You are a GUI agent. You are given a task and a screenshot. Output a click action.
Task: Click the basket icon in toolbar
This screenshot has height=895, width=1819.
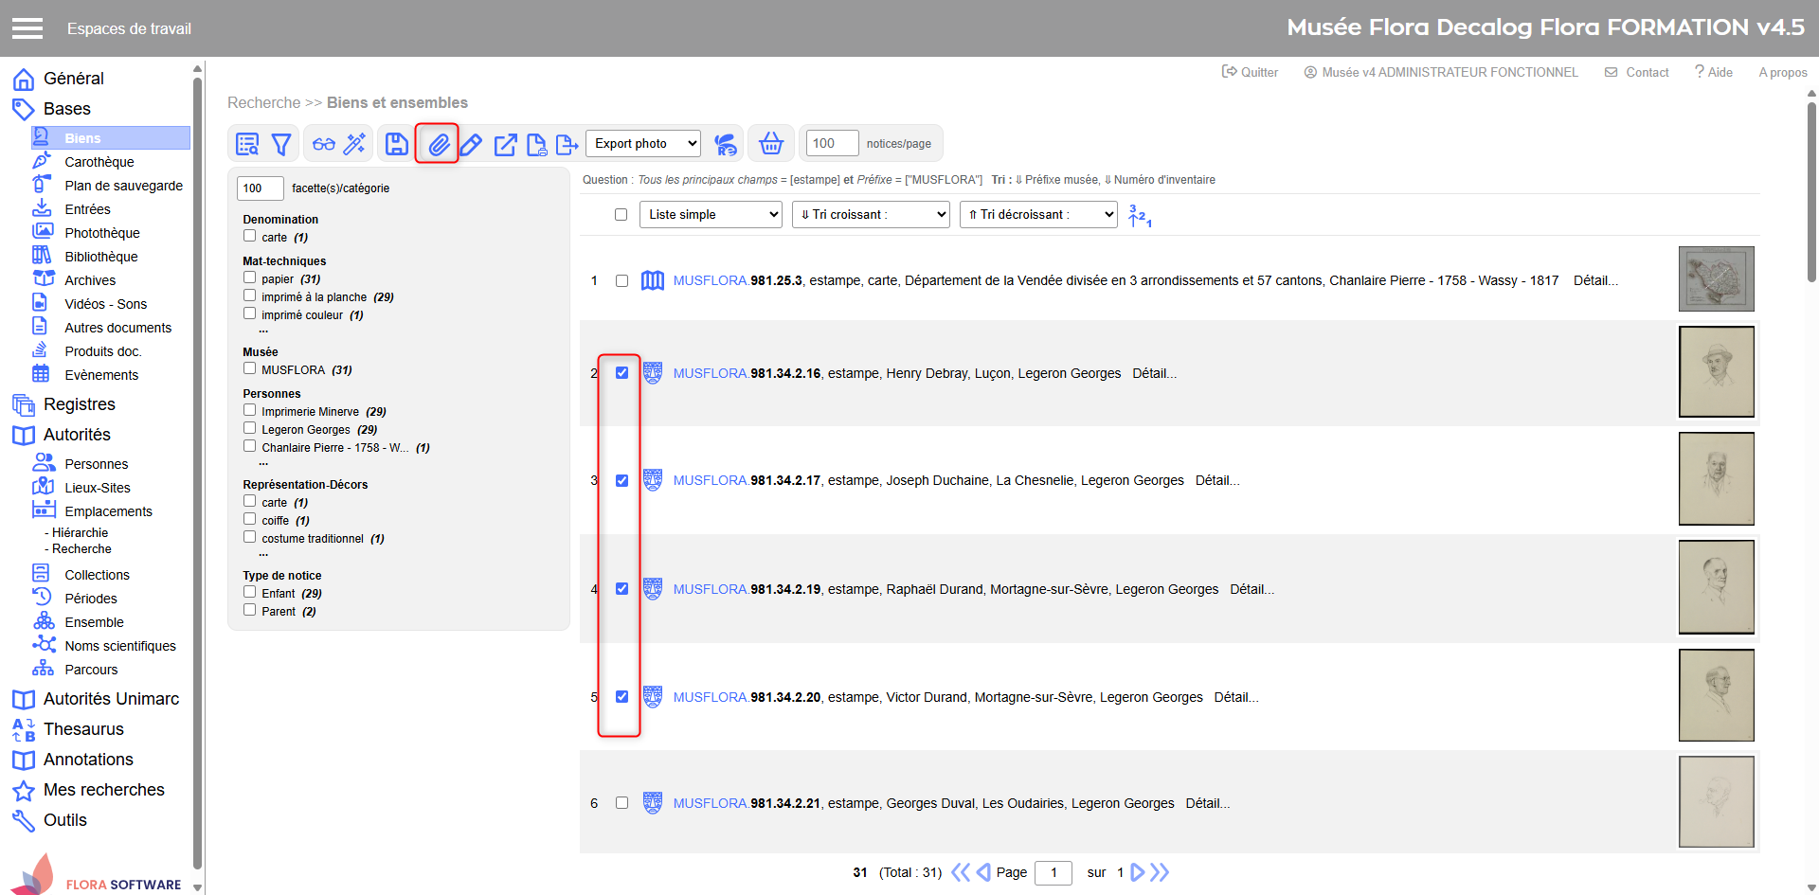tap(771, 144)
